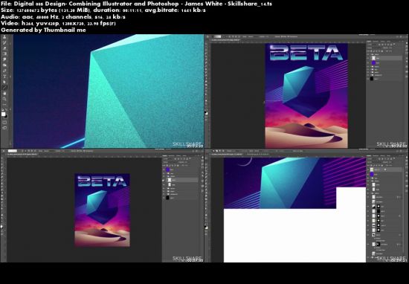This screenshot has height=284, width=409.
Task: Open Fill field in top-right frame Layers panel
Action: (389, 51)
